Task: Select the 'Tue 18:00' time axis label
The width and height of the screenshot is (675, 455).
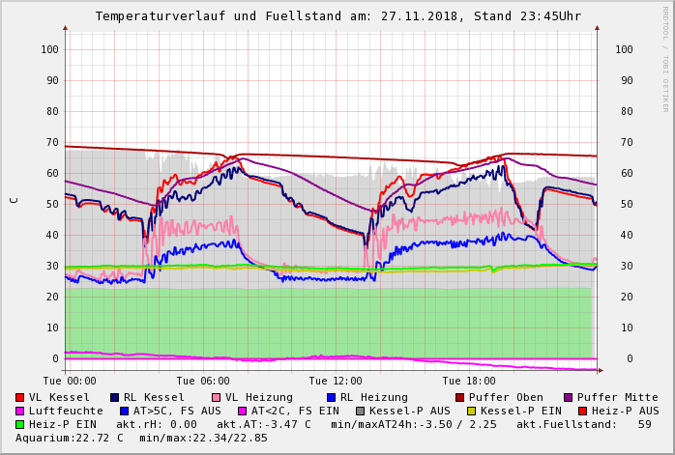Action: 469,381
